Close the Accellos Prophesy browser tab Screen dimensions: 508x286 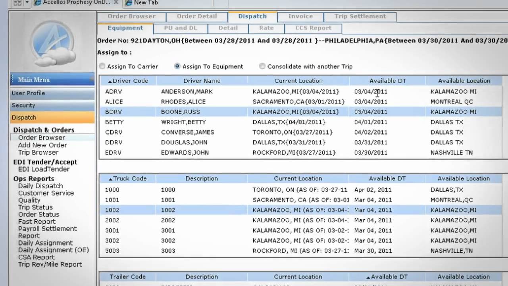pos(116,2)
